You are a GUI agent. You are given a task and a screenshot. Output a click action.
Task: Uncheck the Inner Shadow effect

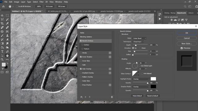pos(81,57)
